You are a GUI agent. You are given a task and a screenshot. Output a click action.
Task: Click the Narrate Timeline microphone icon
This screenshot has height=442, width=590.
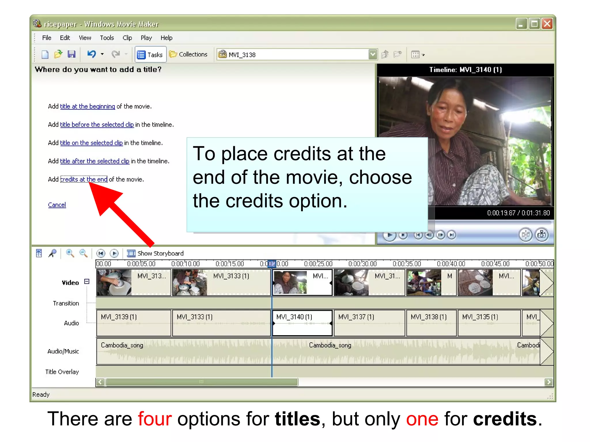point(52,253)
